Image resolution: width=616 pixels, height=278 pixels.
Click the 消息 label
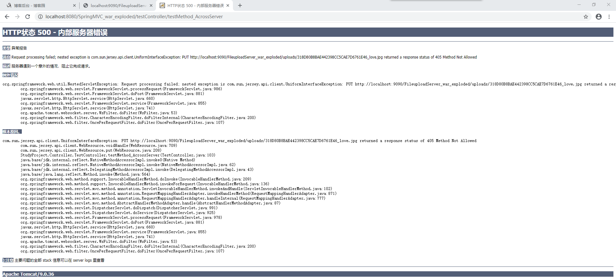[x=6, y=57]
